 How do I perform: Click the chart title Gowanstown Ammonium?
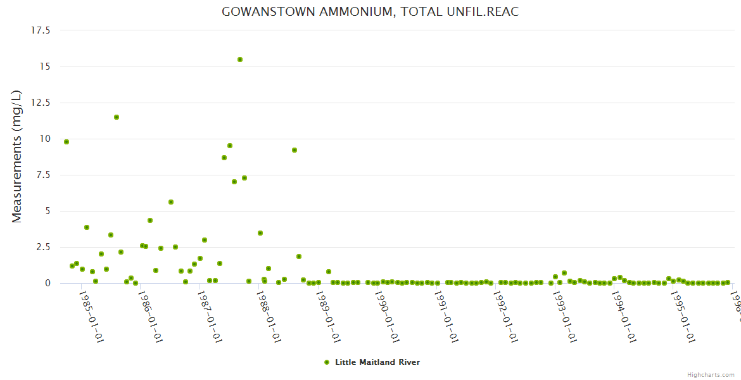pos(370,12)
